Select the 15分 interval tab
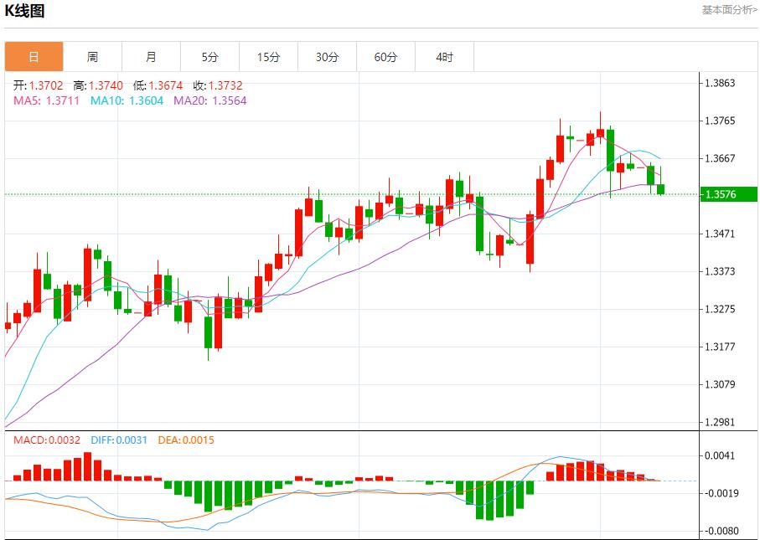 (268, 57)
